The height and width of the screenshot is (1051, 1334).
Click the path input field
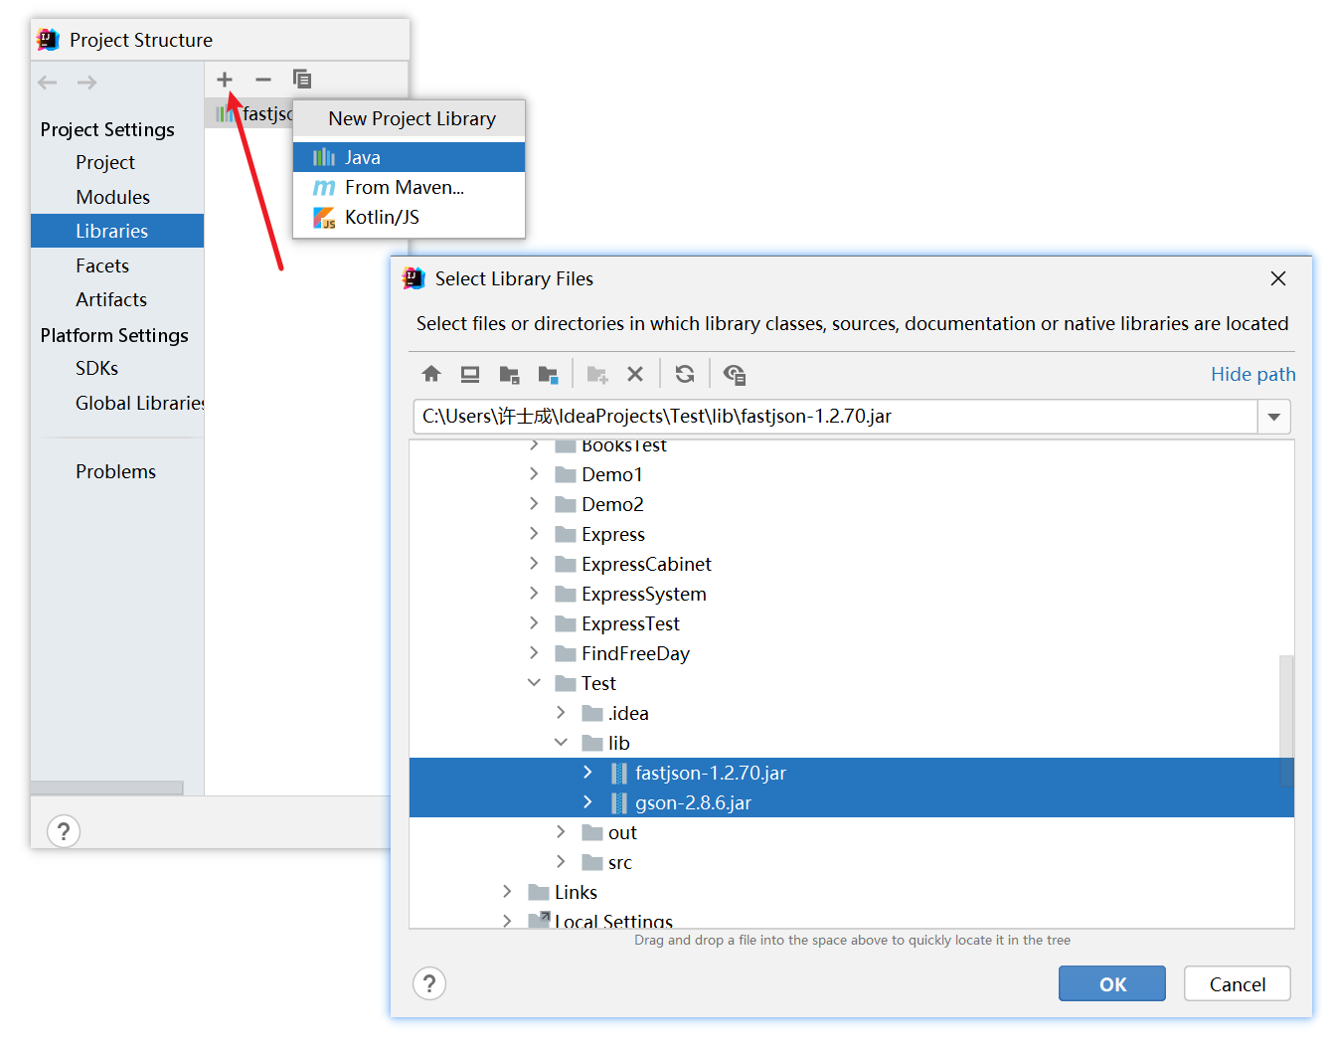coord(835,417)
